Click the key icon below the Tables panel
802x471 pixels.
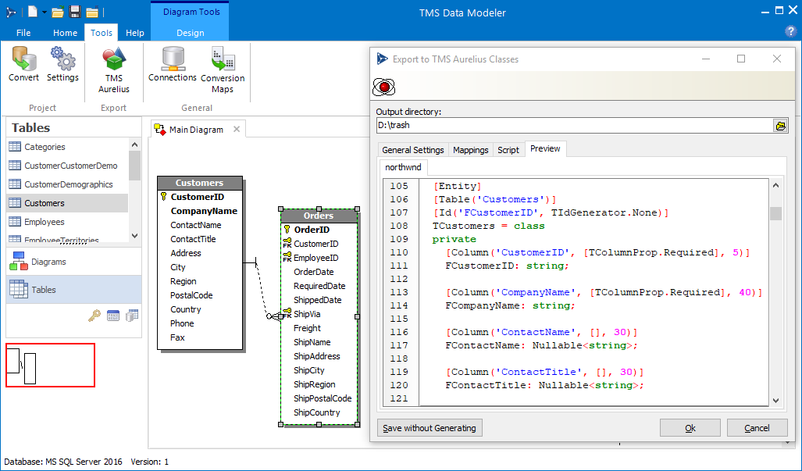click(94, 316)
